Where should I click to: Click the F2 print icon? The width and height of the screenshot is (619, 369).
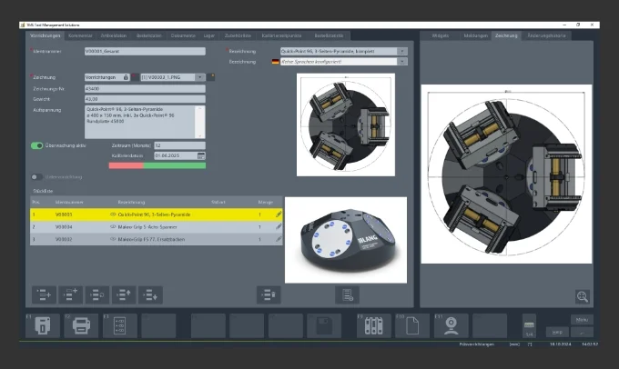click(x=81, y=325)
